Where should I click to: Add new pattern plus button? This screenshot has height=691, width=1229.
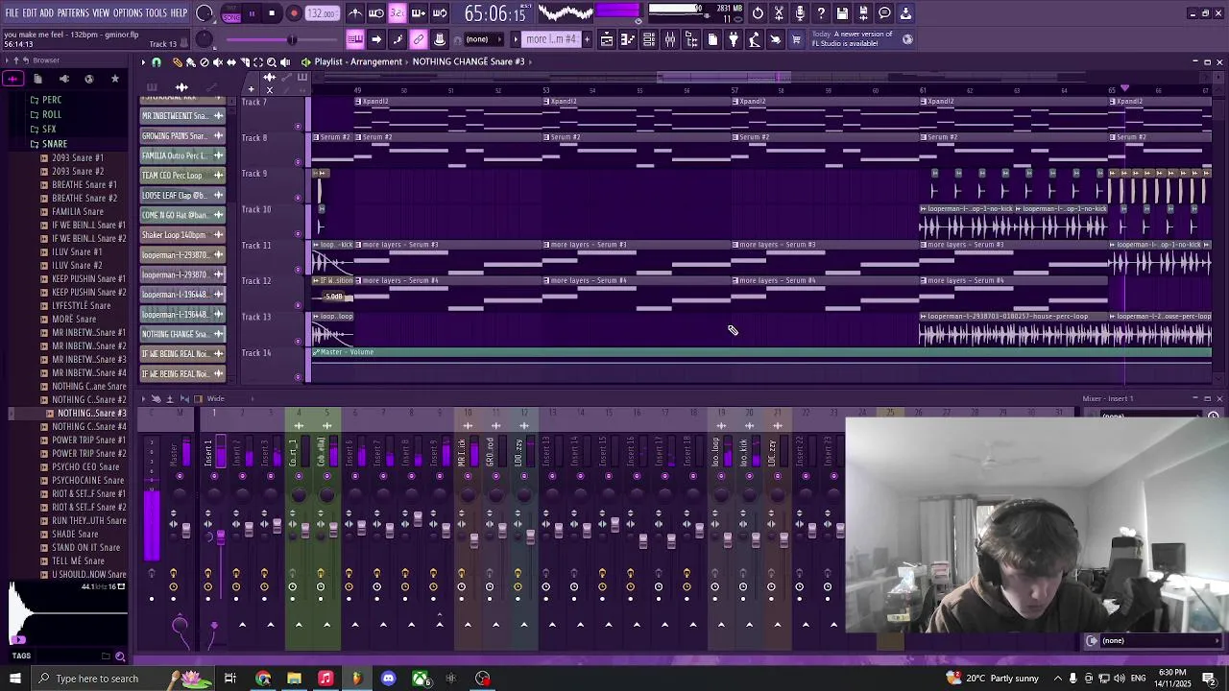click(588, 39)
